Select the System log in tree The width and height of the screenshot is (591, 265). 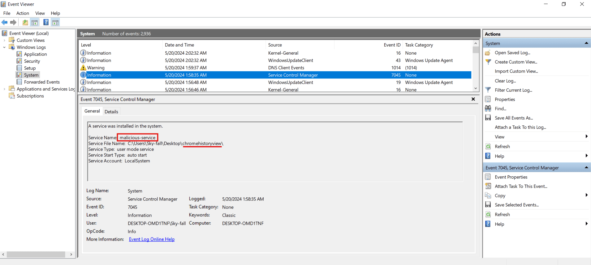coord(31,75)
